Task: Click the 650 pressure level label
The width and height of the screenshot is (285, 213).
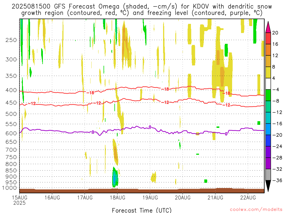Action: pyautogui.click(x=11, y=142)
